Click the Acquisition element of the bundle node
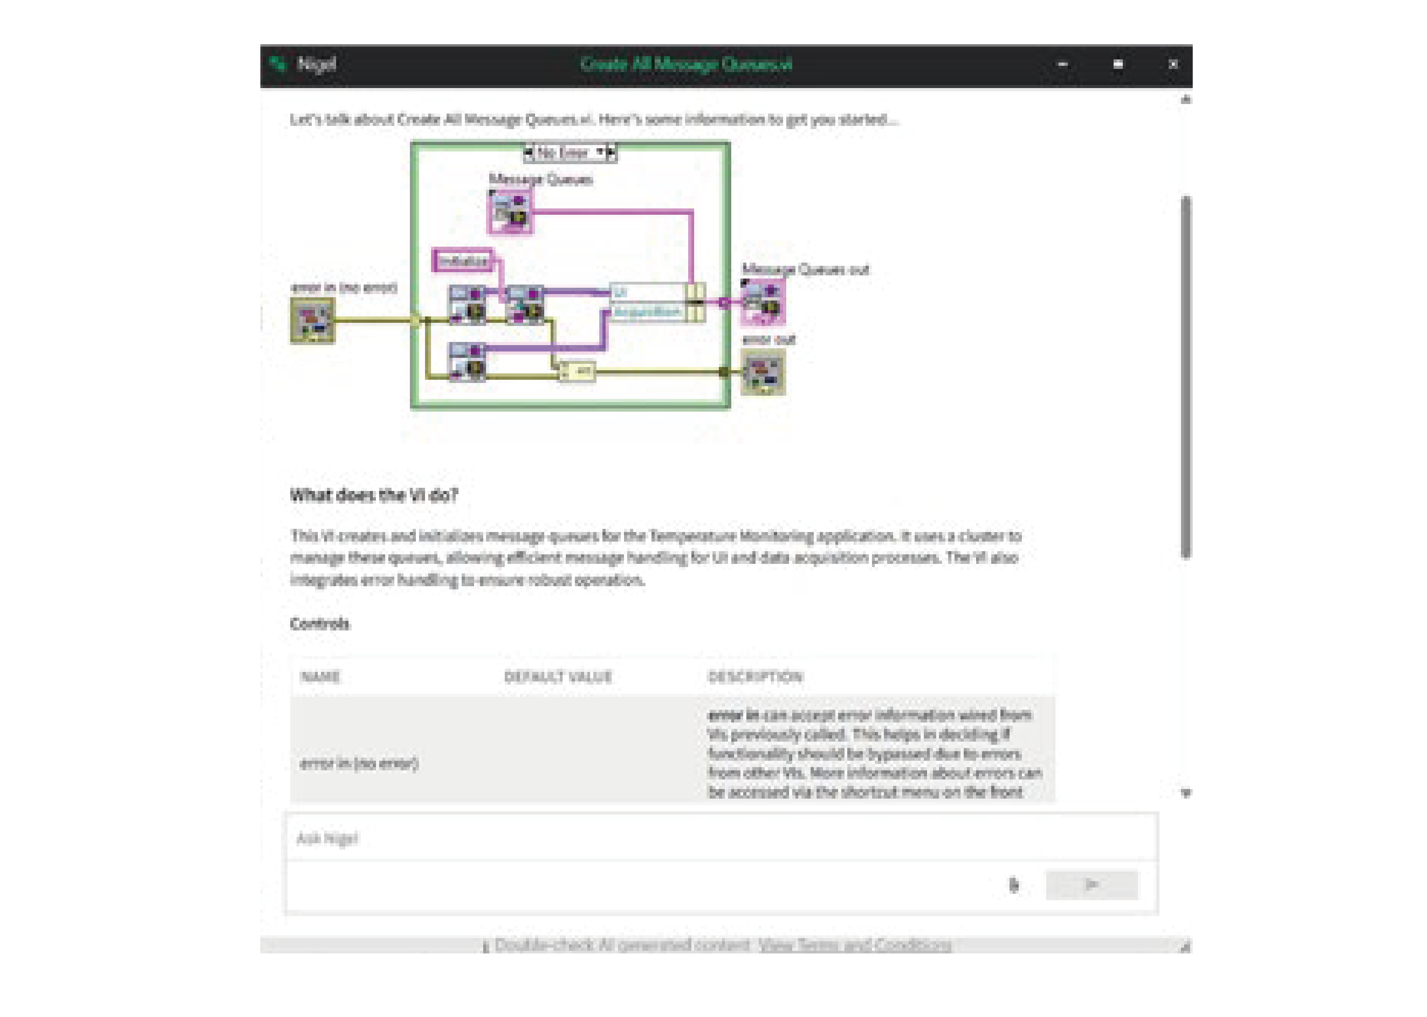1427x1017 pixels. pos(646,312)
